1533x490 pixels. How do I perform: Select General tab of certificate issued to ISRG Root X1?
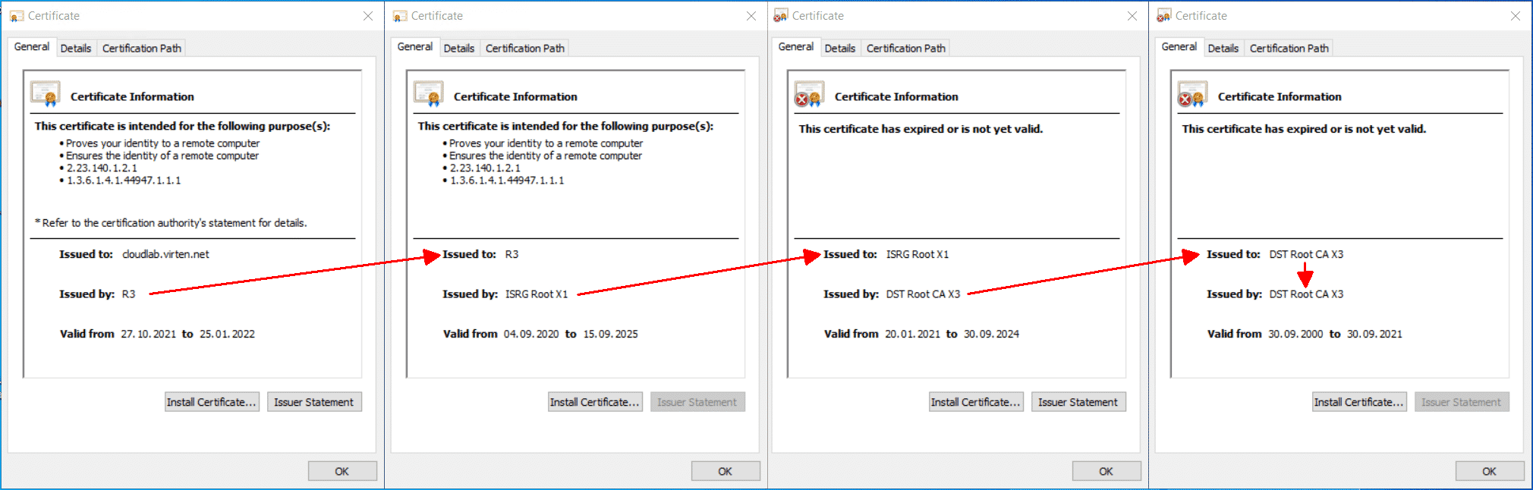pos(796,47)
